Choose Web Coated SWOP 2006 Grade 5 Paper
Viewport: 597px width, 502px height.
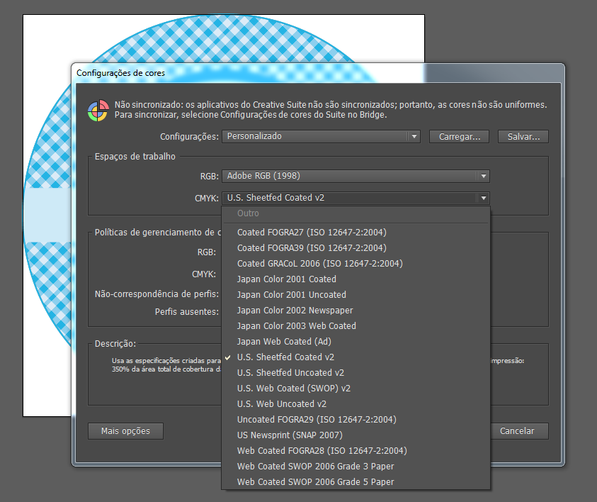tap(356, 482)
